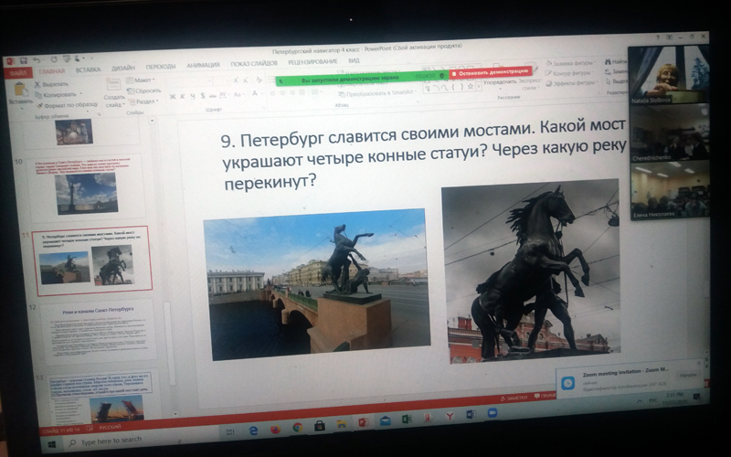Open Microsoft Edge from taskbar
Image resolution: width=731 pixels, height=457 pixels.
click(253, 430)
